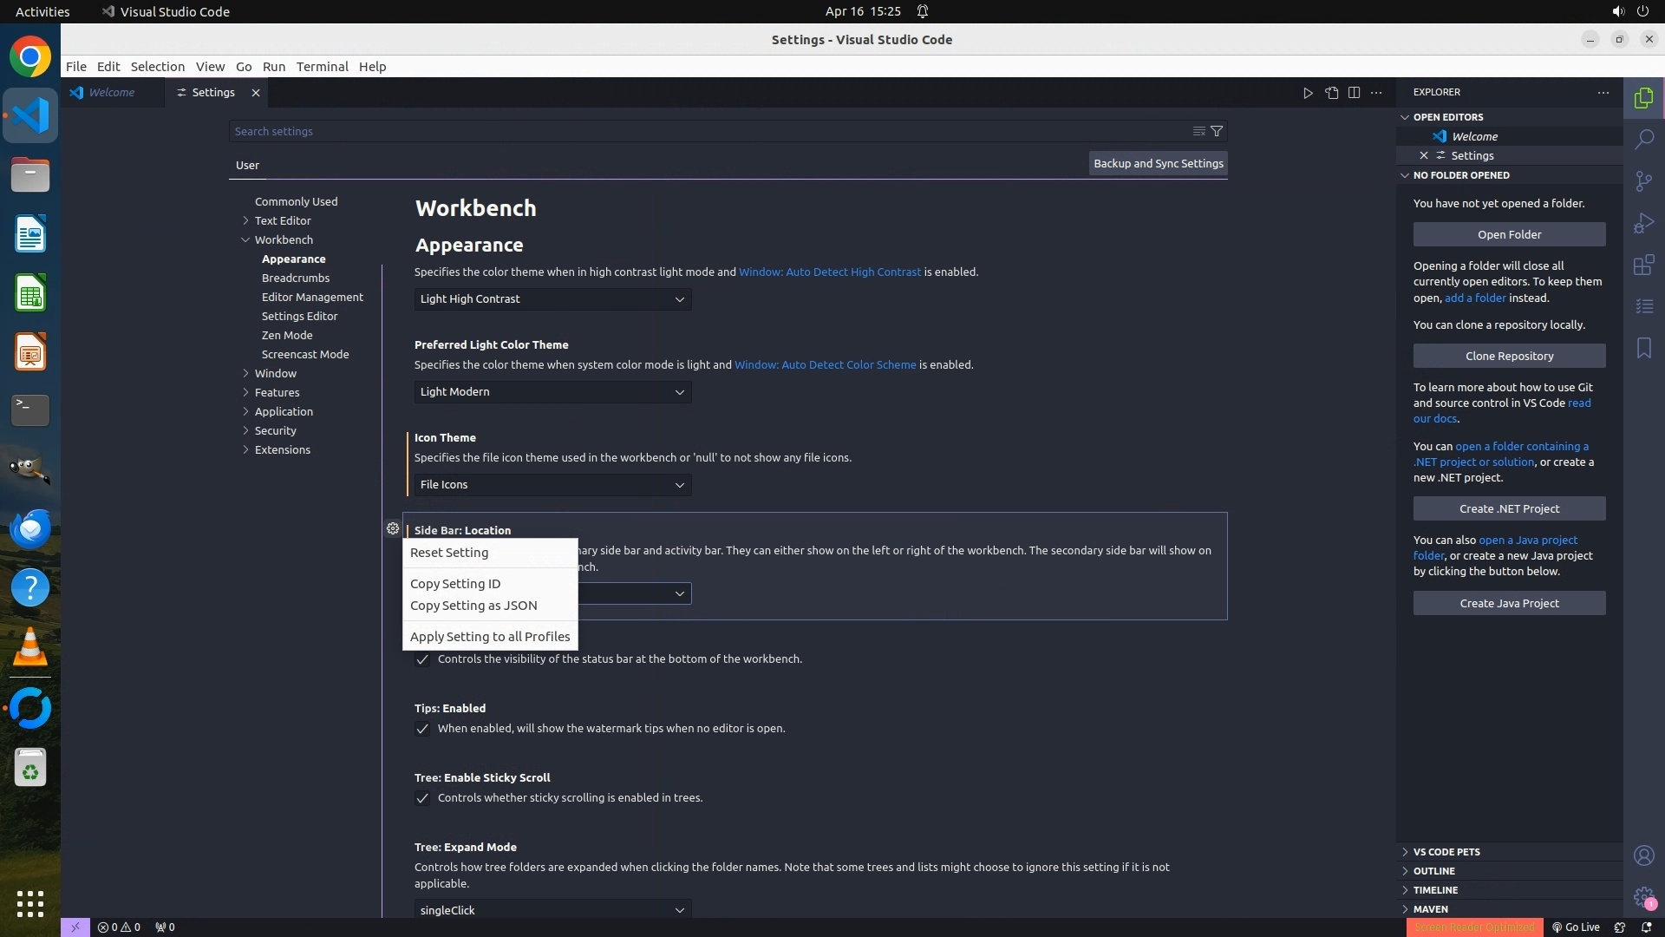Screen dimensions: 1665x937
Task: Open the Accounts icon in activity bar
Action: click(1643, 855)
